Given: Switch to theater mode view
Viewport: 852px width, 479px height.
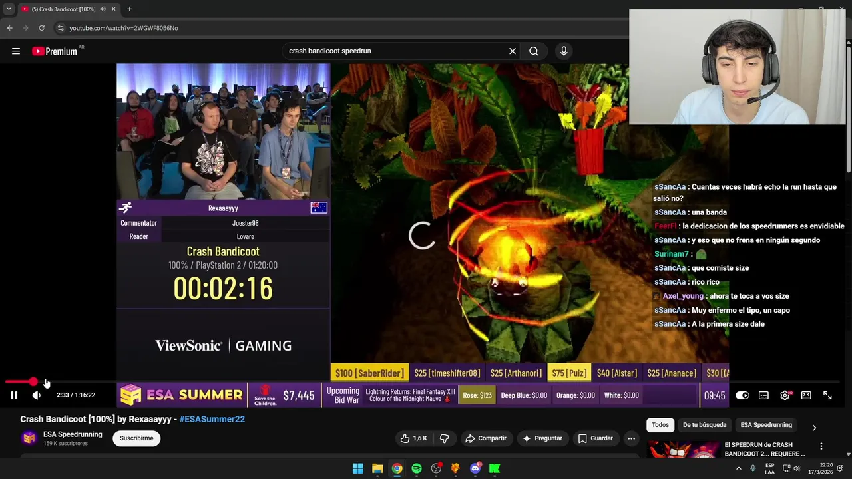Looking at the screenshot, I should pyautogui.click(x=806, y=395).
